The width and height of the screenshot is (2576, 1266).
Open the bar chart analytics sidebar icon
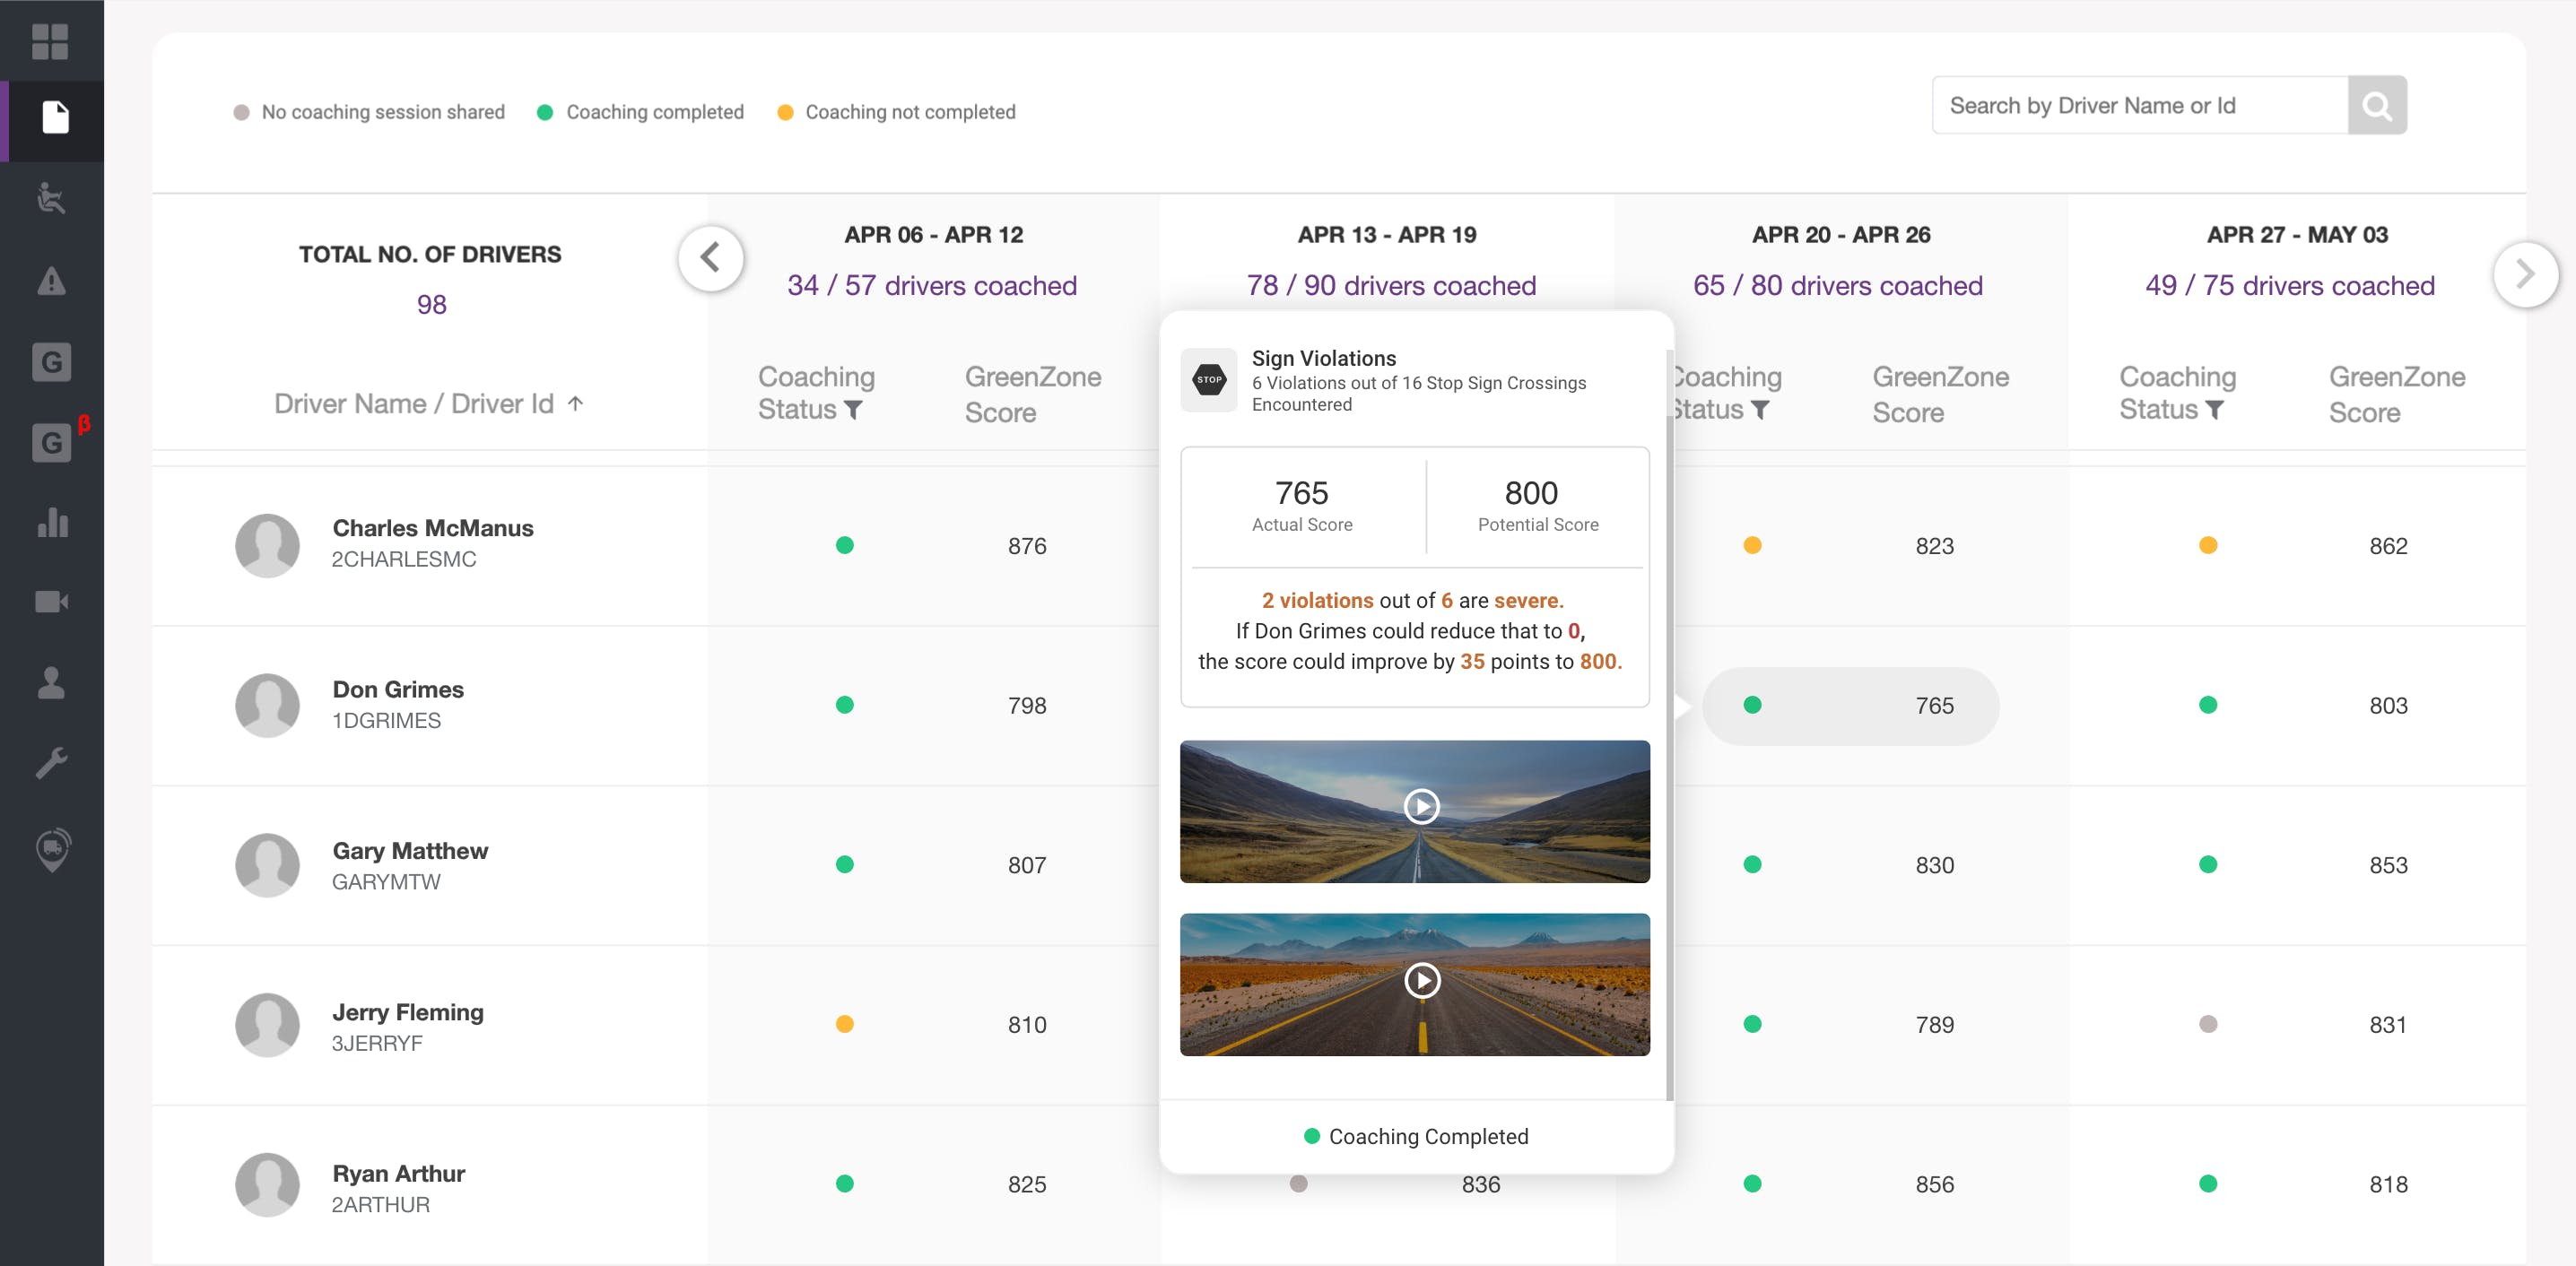(x=51, y=523)
